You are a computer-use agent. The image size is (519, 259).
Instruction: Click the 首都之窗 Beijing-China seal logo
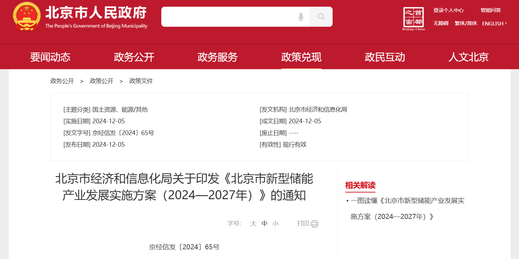414,19
